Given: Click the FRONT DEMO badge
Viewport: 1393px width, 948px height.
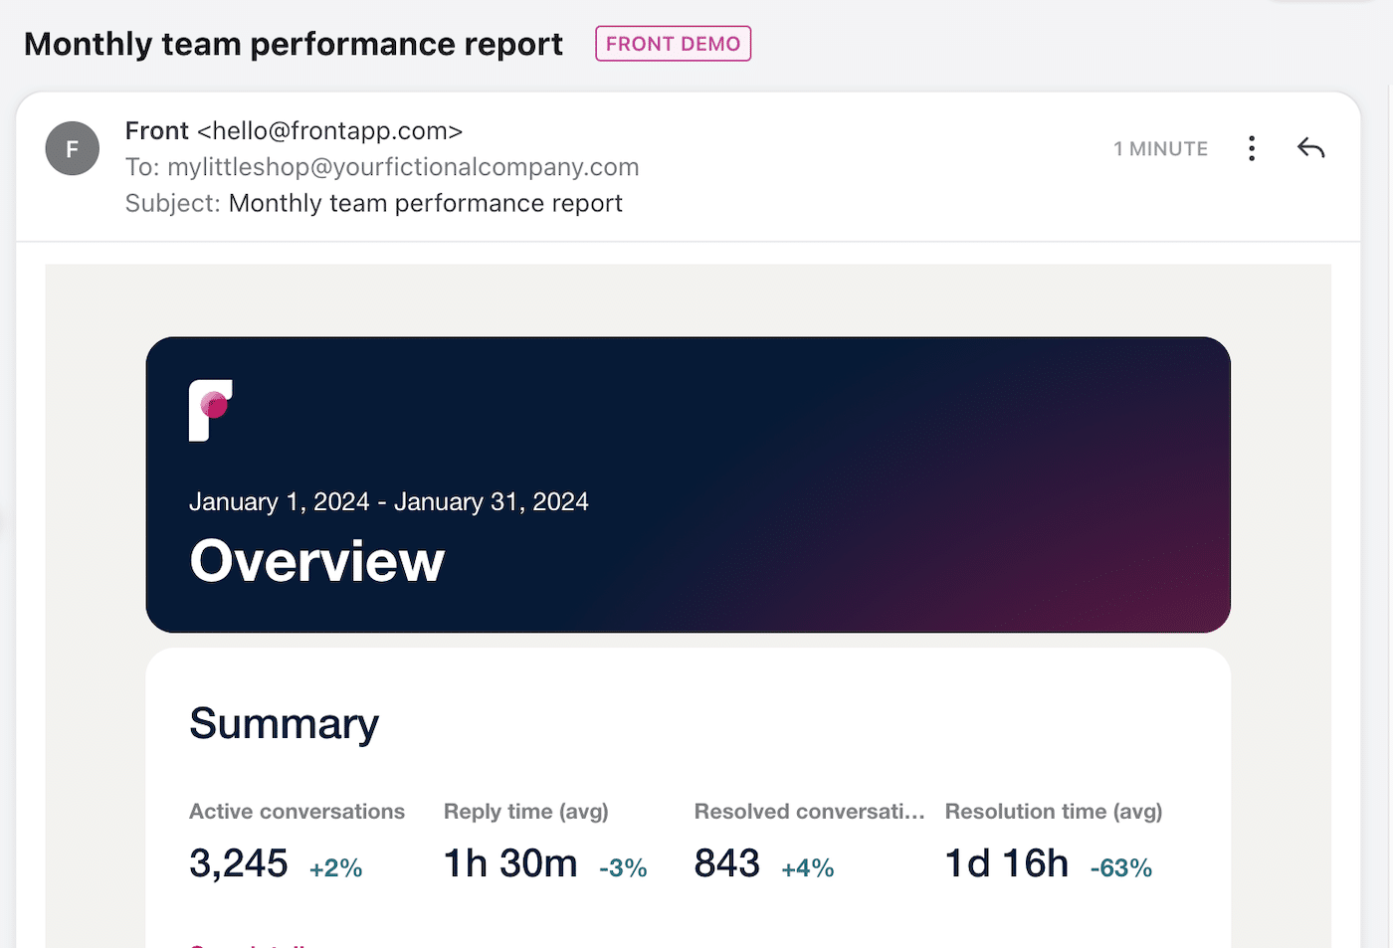Looking at the screenshot, I should [x=673, y=43].
